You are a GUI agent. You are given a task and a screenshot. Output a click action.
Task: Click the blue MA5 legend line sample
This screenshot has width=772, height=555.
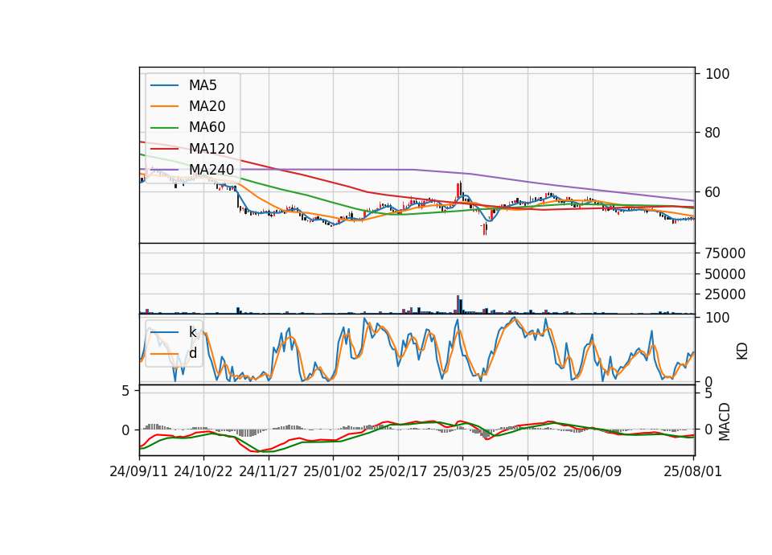coord(164,85)
